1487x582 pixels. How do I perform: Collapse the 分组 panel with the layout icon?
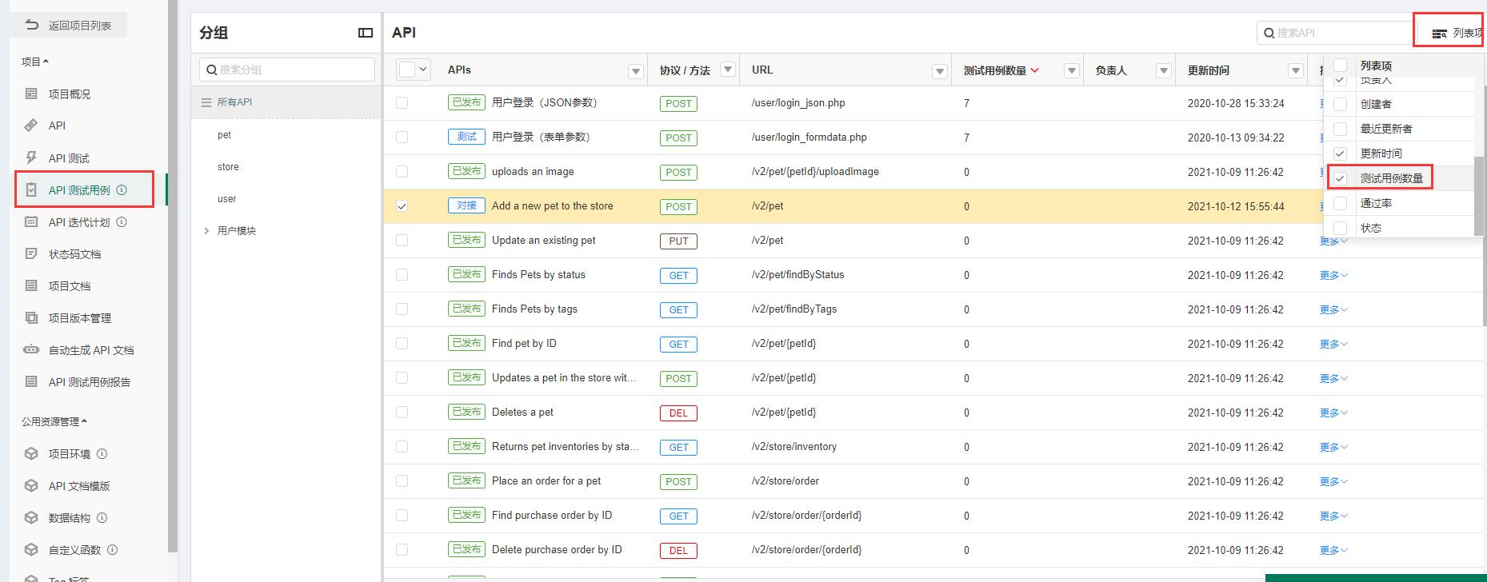point(366,33)
